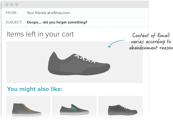
Task: Click the second gray window control dot
Action: click(12, 4)
